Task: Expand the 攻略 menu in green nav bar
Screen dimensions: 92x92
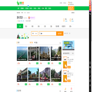Action: (46, 8)
